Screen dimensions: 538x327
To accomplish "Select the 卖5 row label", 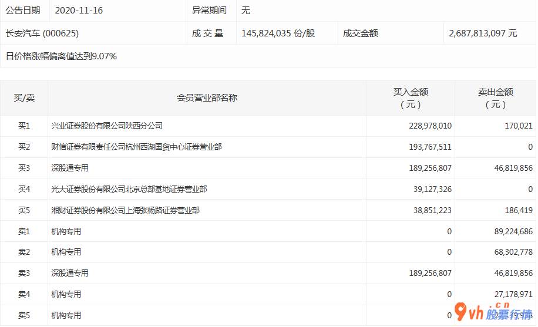I will [x=24, y=315].
